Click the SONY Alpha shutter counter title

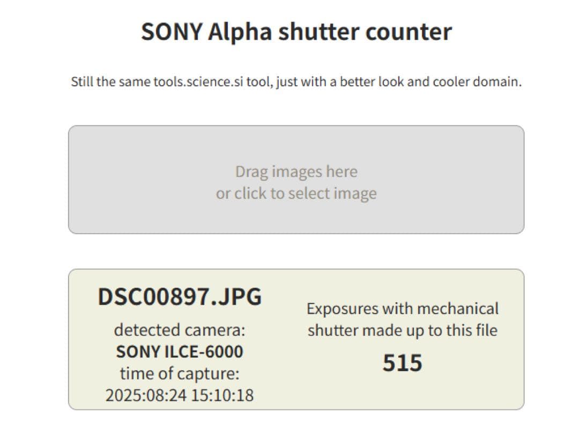pyautogui.click(x=296, y=32)
